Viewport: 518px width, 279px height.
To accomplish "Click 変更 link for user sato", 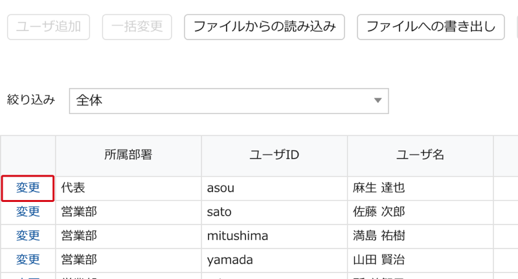I will coord(28,212).
